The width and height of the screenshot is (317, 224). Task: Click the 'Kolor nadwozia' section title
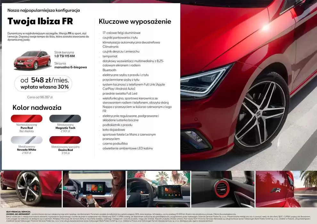tap(36, 108)
